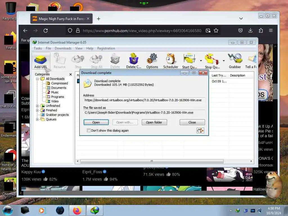Screen dimensions: 288x216
Task: Click the Last Try column header
Action: point(219,75)
